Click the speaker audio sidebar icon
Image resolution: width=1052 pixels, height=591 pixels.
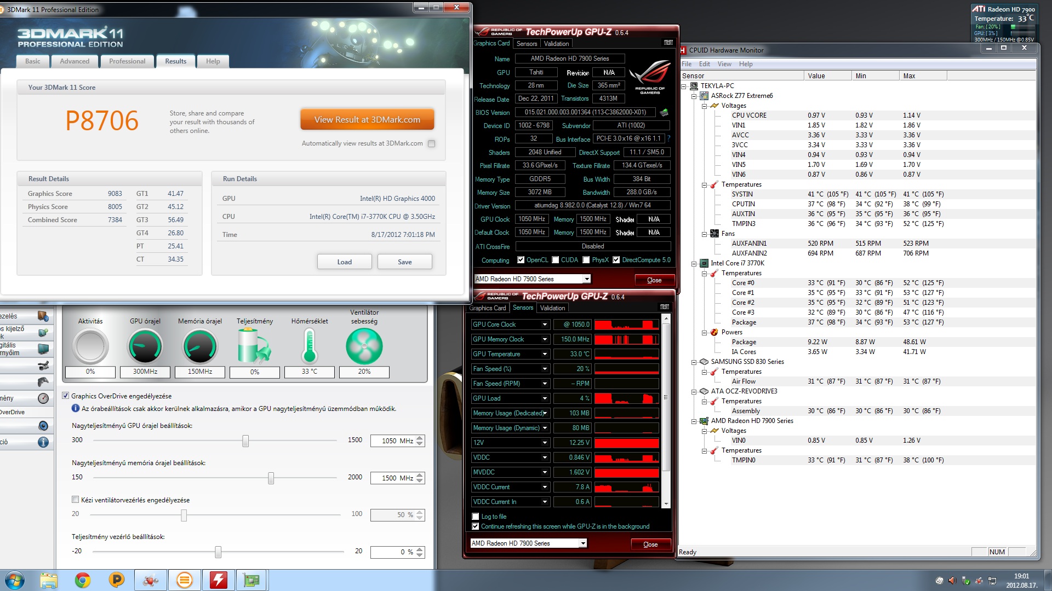[x=43, y=426]
